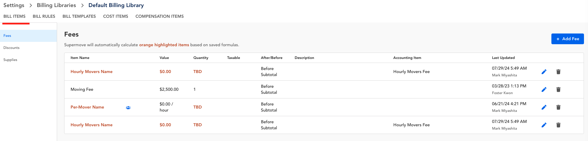Go to the BILL TEMPLATES tab
588x141 pixels.
point(79,16)
